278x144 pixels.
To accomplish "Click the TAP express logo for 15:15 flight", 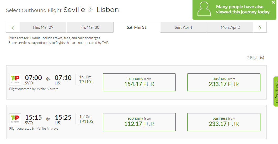I will [x=15, y=119].
